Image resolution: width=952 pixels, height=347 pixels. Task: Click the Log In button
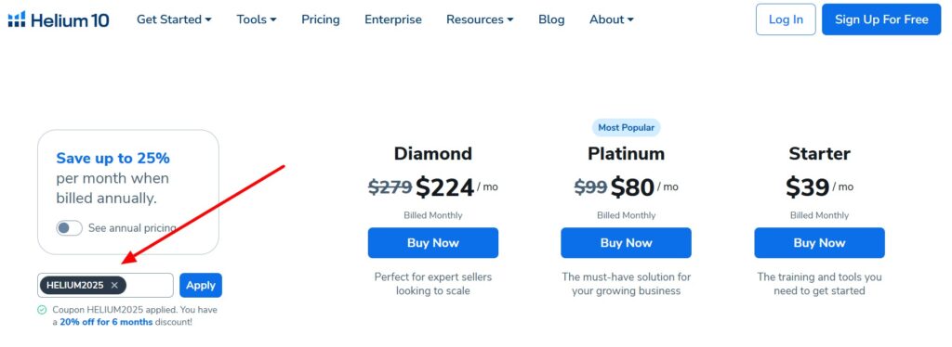[x=786, y=19]
